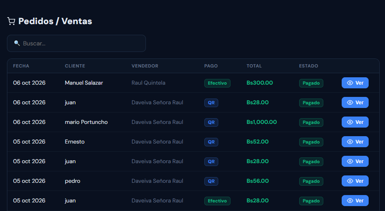
Task: Select client name pedro
Action: 72,181
